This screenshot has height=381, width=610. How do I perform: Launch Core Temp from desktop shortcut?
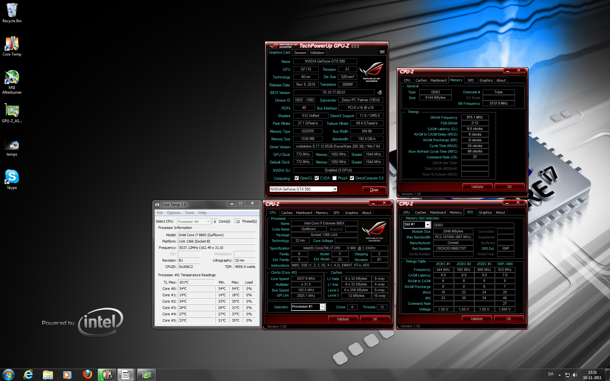12,46
